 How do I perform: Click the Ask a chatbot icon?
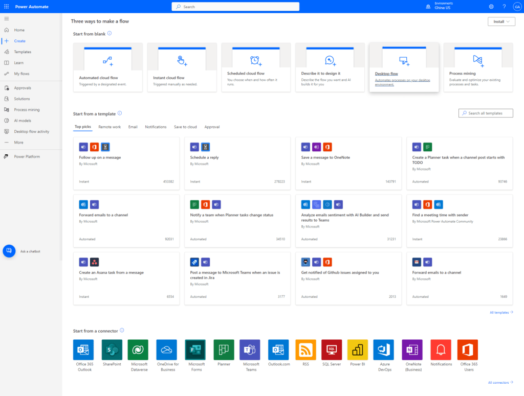9,251
